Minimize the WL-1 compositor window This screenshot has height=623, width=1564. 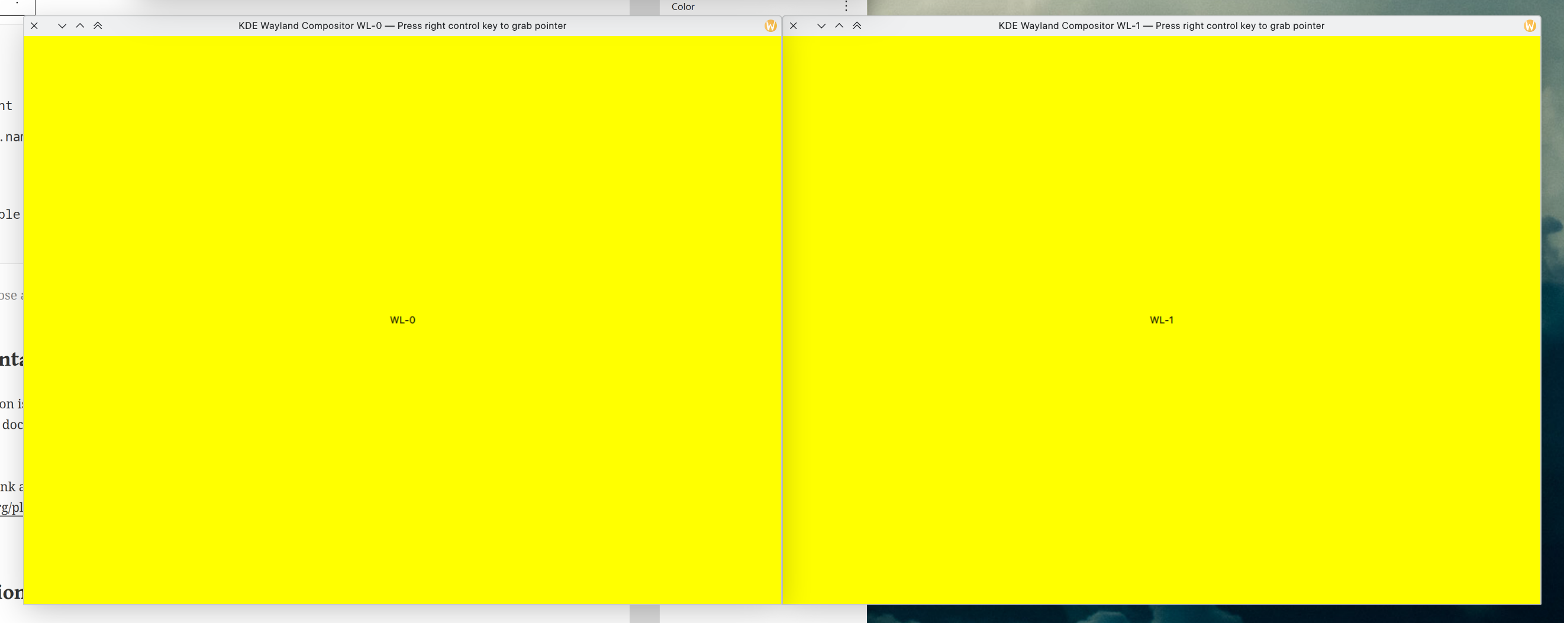click(821, 25)
